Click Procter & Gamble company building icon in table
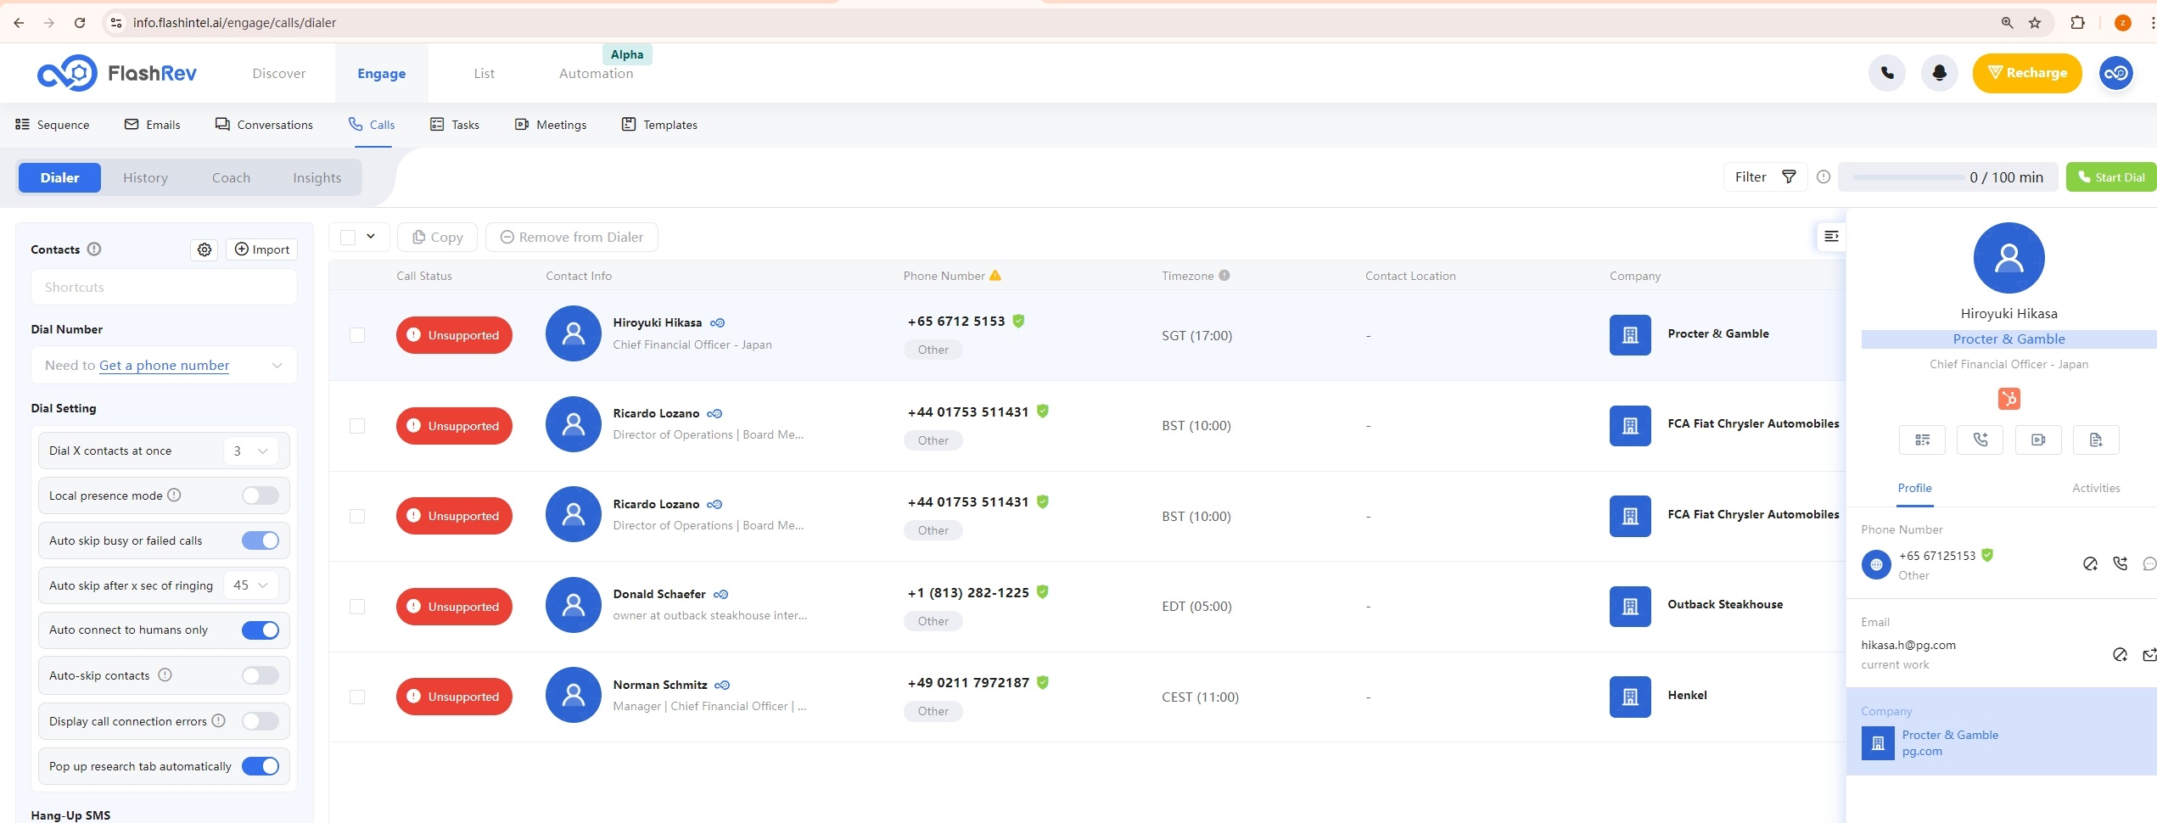The width and height of the screenshot is (2157, 823). click(x=1630, y=335)
